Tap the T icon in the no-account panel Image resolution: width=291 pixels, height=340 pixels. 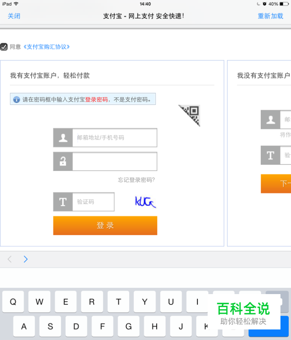click(x=270, y=155)
